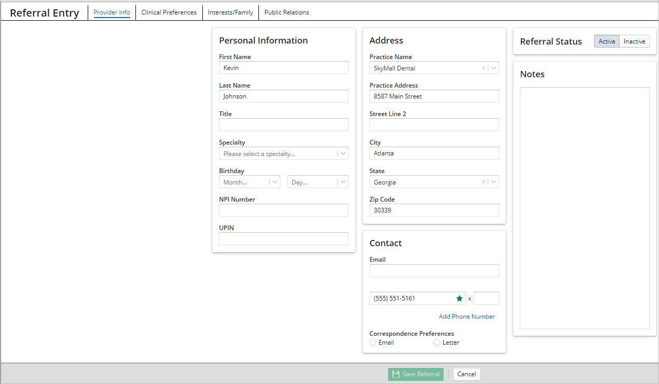Click the save disk icon on Save Referral
Image resolution: width=659 pixels, height=384 pixels.
[x=395, y=374]
